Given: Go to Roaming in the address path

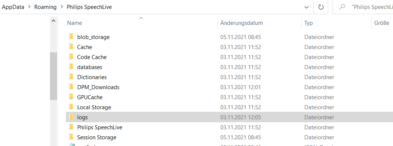Looking at the screenshot, I should click(x=45, y=7).
